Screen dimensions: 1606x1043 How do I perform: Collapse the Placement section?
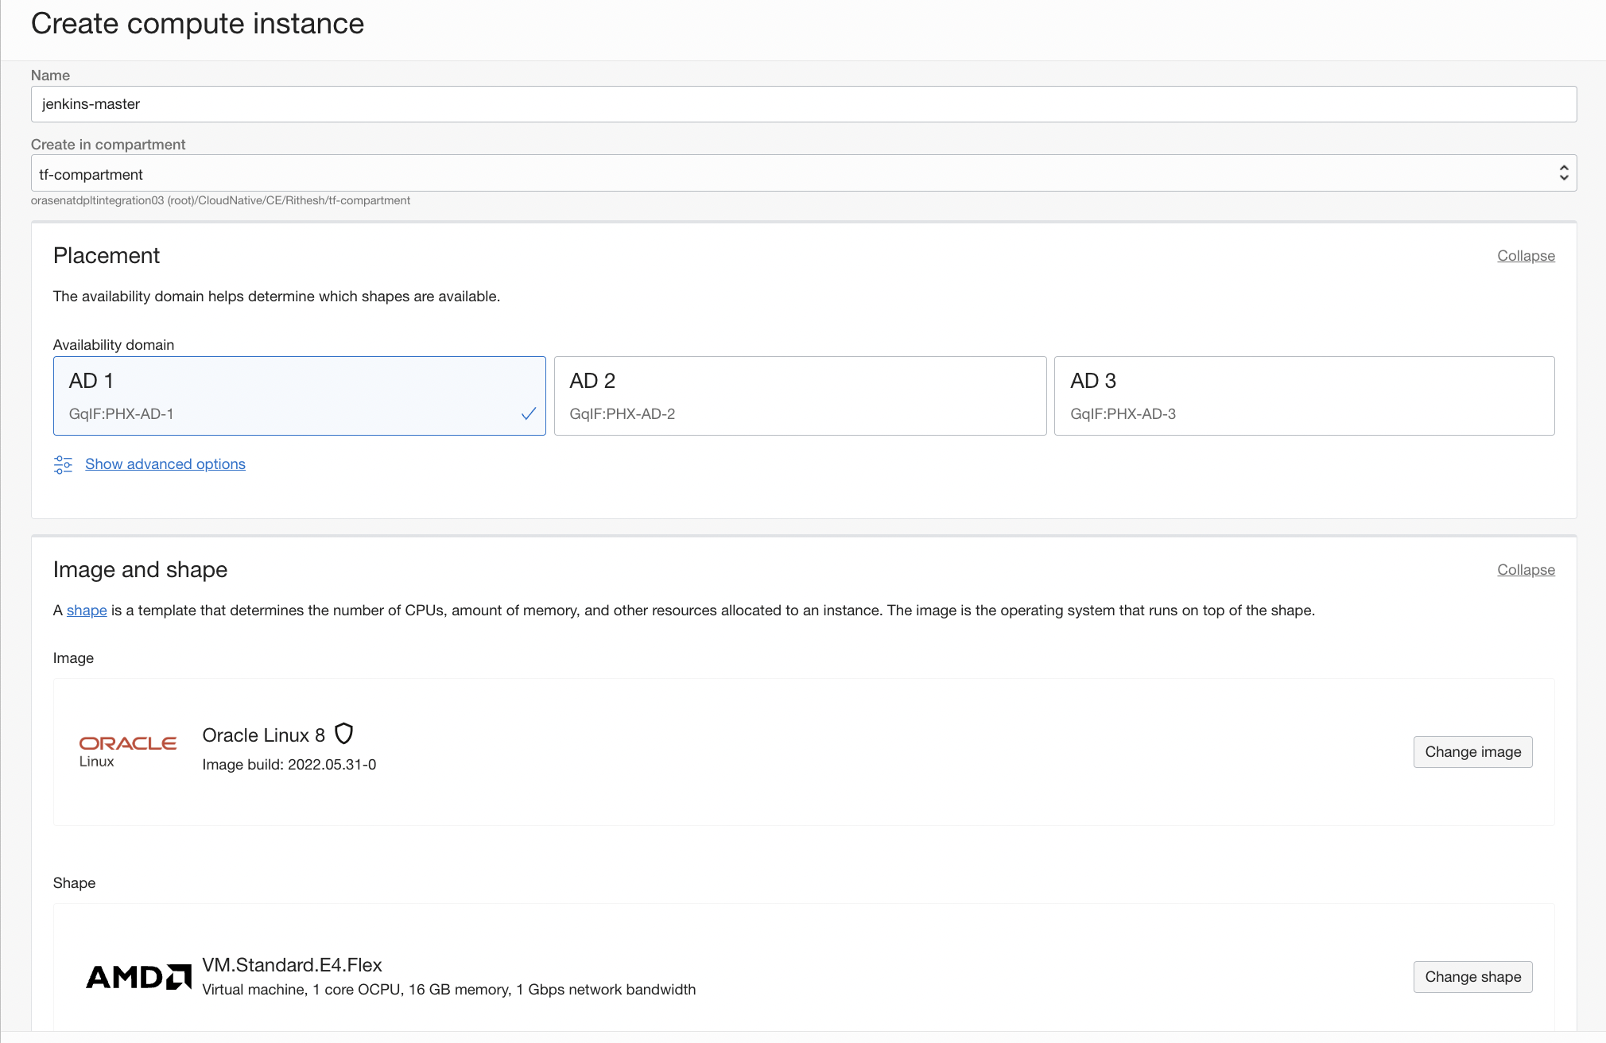pos(1525,255)
